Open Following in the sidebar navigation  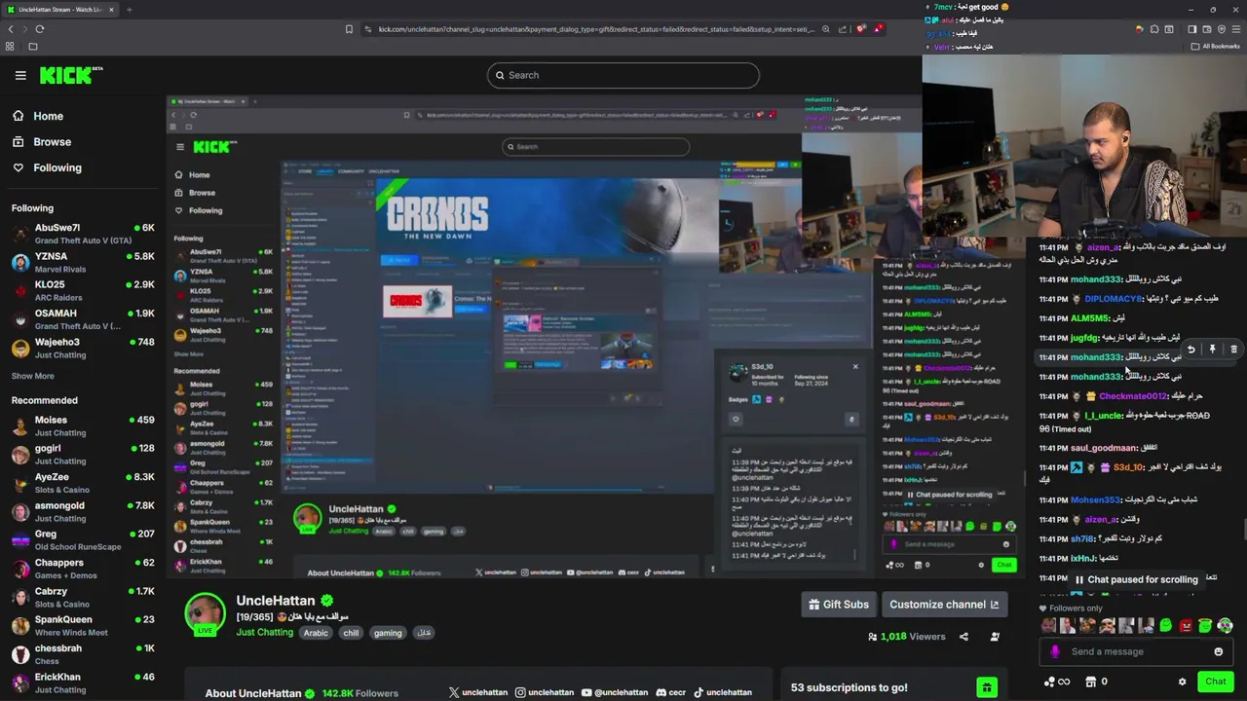coord(47,167)
